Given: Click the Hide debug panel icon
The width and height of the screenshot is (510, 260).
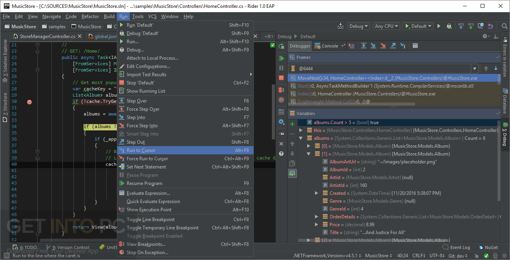Looking at the screenshot, I should [496, 36].
